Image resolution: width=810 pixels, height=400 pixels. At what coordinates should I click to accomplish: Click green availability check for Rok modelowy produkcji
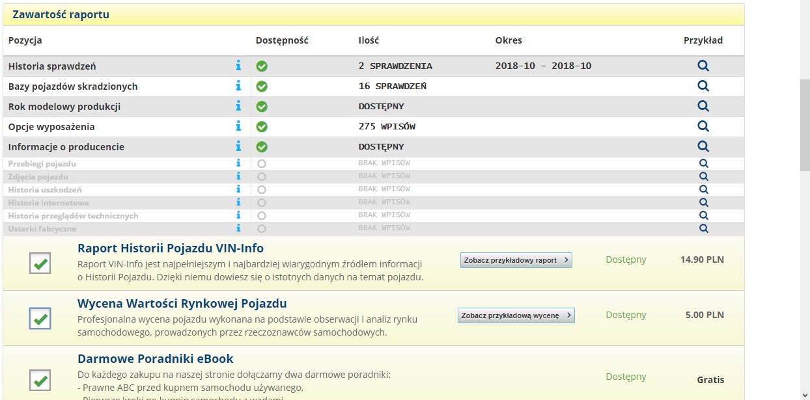262,107
